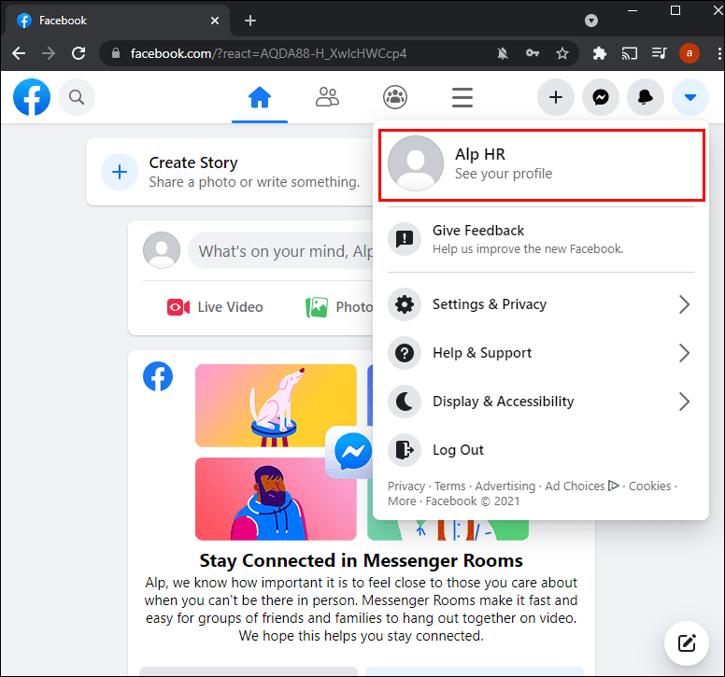Open Display & Accessibility
This screenshot has height=677, width=725.
click(541, 402)
